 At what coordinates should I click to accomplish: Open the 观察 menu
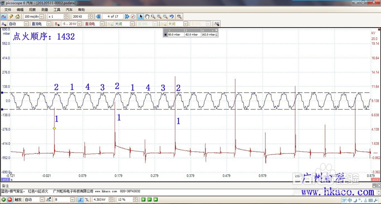tap(32, 10)
